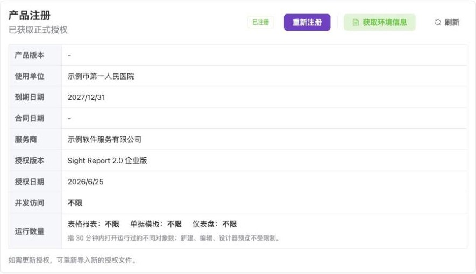
Task: Select the 不限 value for 并发访问
Action: (x=75, y=203)
